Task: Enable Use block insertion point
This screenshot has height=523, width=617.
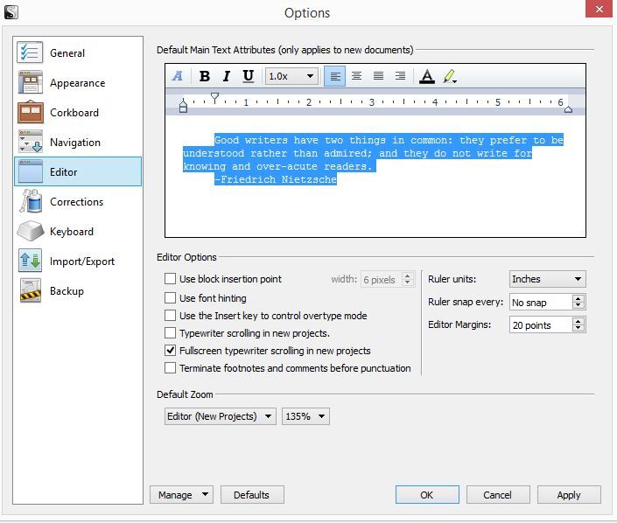Action: click(x=170, y=279)
